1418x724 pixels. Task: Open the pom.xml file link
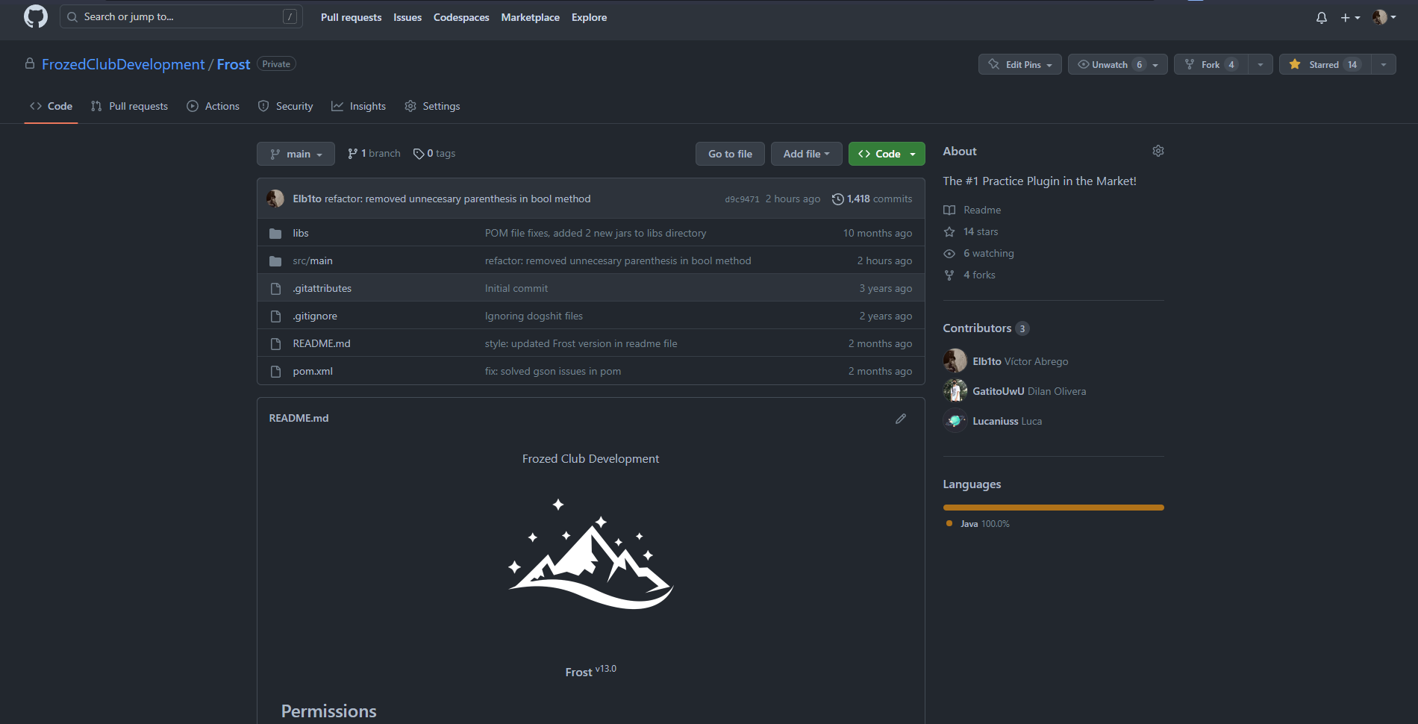point(313,371)
